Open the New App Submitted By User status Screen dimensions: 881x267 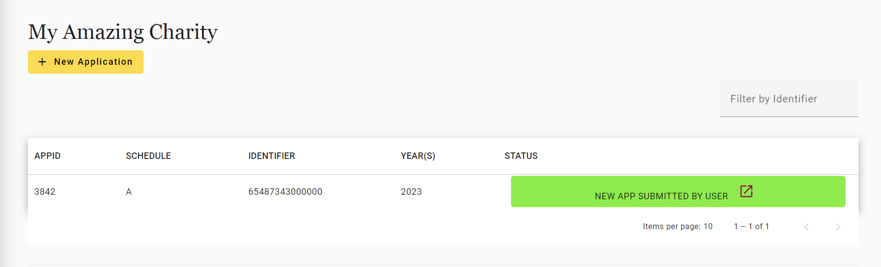[x=661, y=196]
